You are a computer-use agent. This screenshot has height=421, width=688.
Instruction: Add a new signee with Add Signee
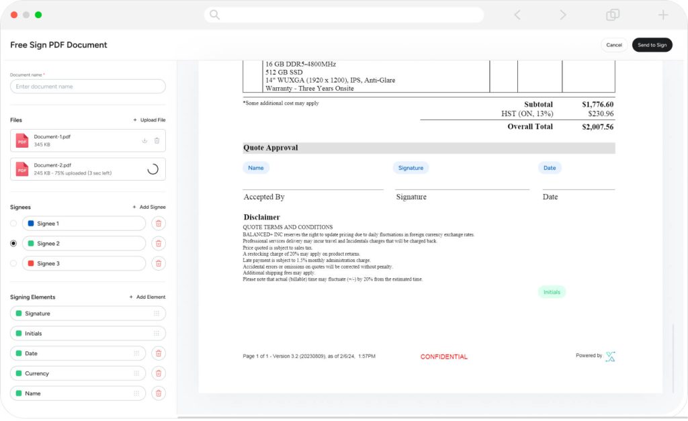148,207
